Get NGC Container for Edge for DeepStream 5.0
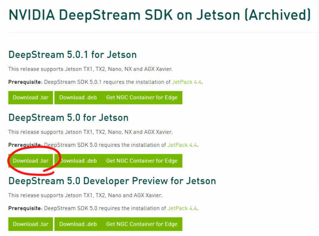The image size is (319, 236). pyautogui.click(x=142, y=161)
